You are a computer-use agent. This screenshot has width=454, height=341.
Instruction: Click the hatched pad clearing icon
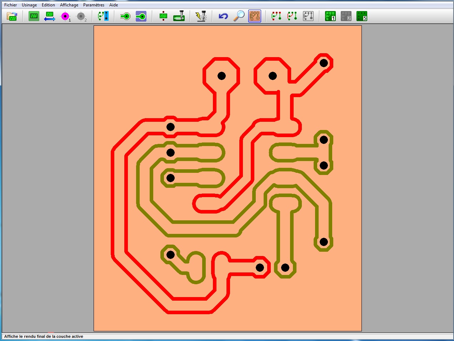[x=141, y=16]
